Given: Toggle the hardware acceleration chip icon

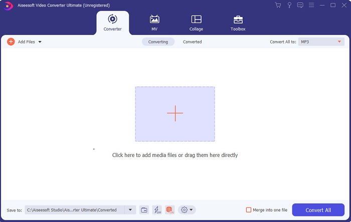Looking at the screenshot, I should 169,210.
